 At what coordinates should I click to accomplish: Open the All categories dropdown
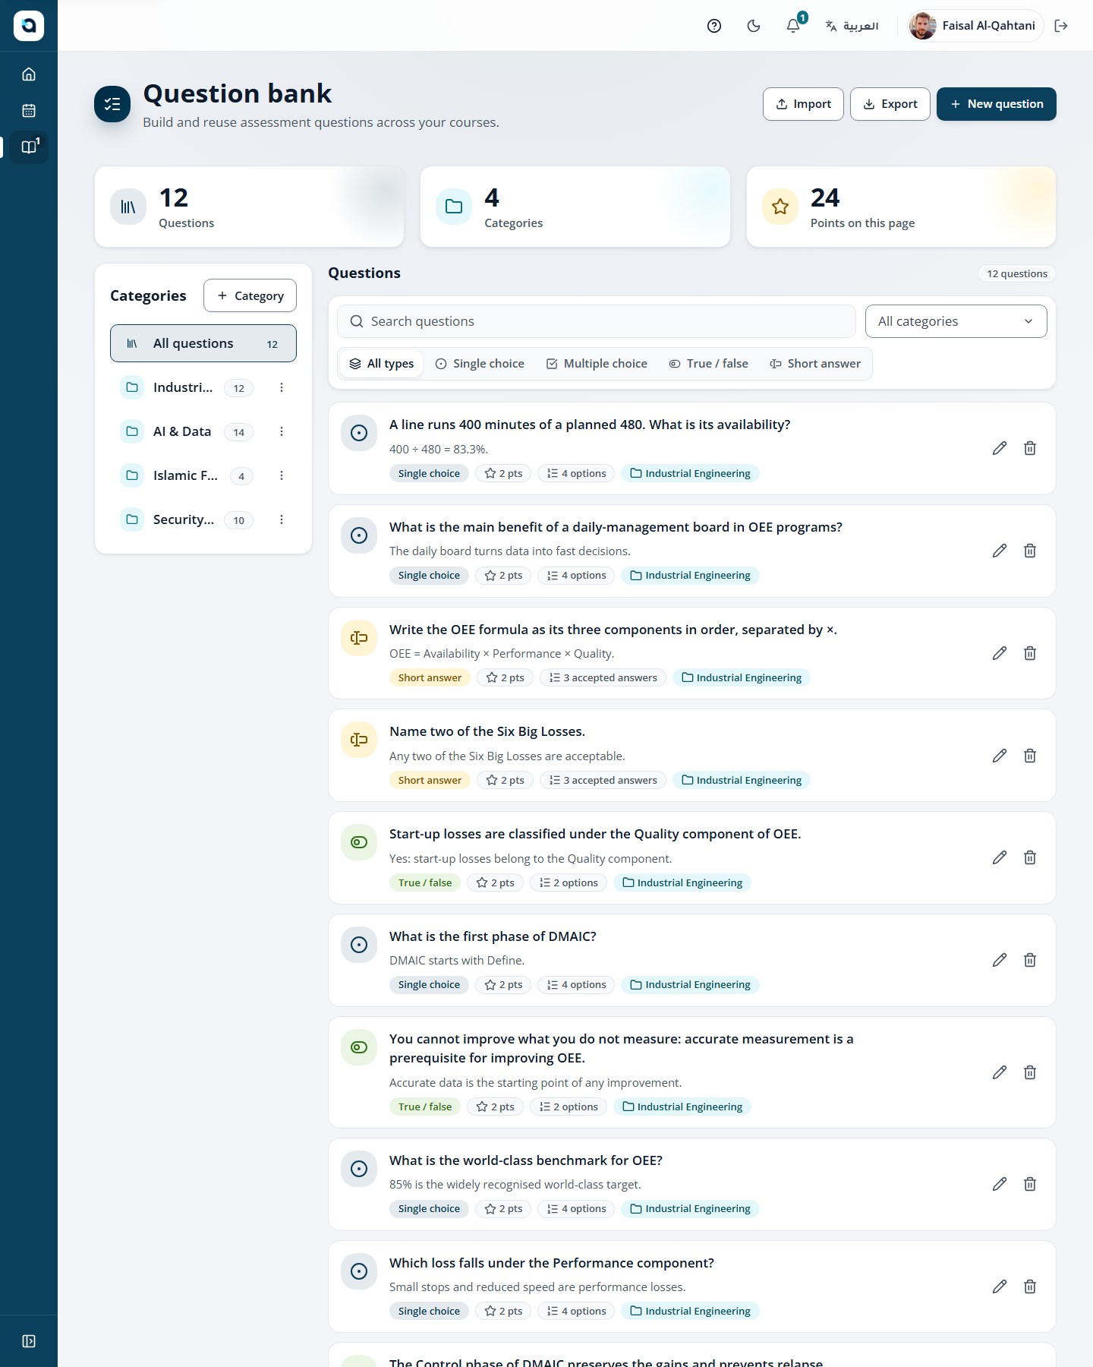(x=956, y=321)
